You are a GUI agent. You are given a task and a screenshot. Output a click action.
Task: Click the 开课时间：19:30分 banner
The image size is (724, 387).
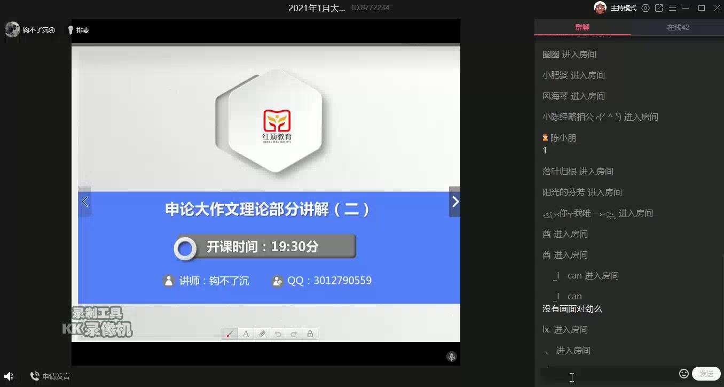pos(265,247)
